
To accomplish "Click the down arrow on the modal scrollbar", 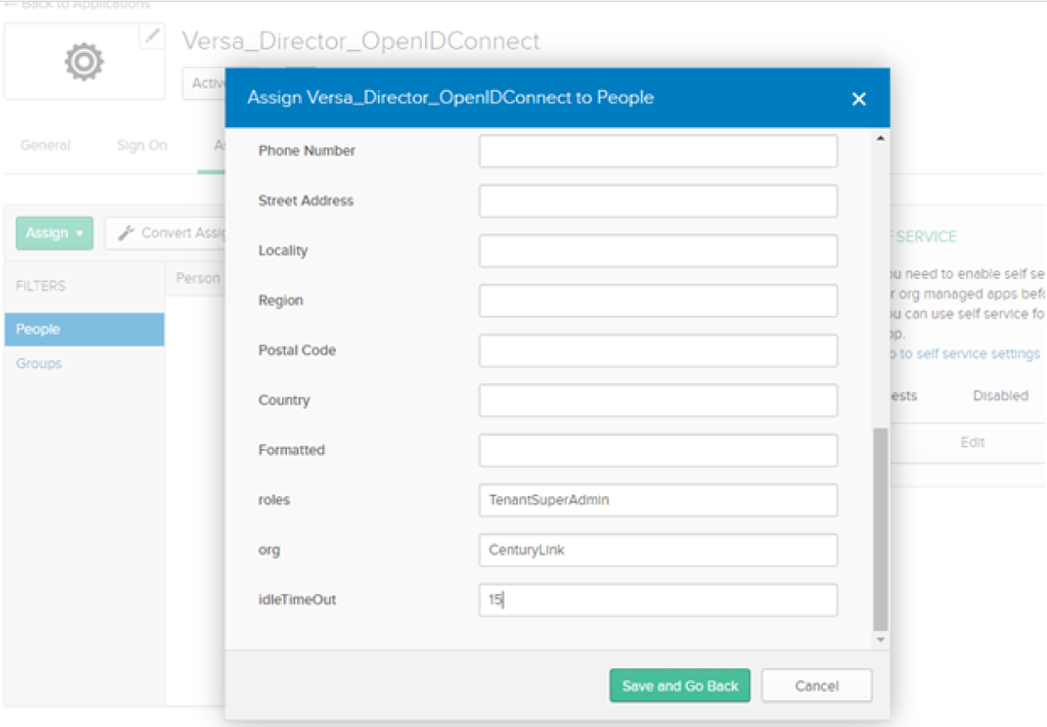I will click(x=879, y=639).
